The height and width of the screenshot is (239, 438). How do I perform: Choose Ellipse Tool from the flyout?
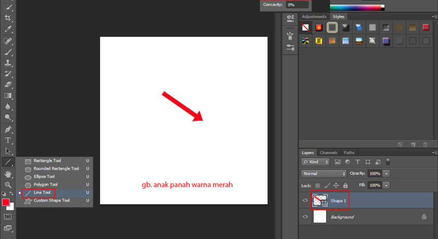coord(55,176)
